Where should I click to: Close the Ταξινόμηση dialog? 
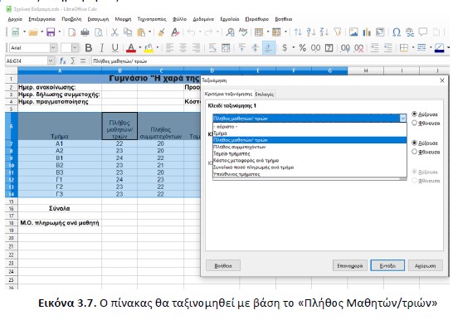coord(442,80)
